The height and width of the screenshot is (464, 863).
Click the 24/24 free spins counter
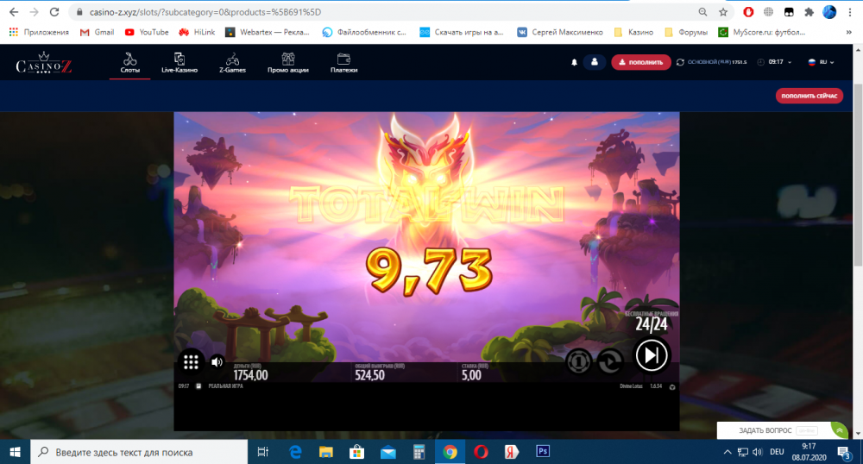(x=651, y=324)
